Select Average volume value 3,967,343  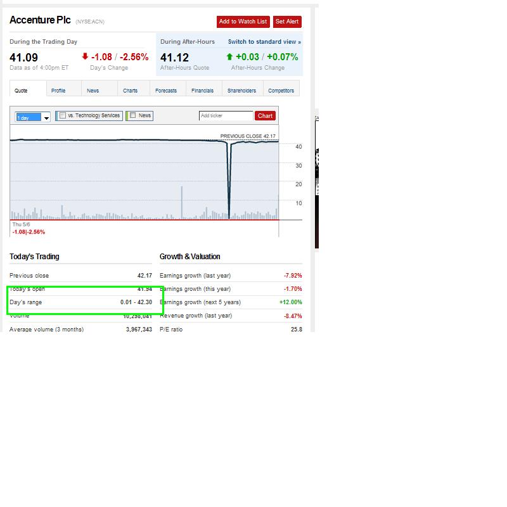point(139,329)
